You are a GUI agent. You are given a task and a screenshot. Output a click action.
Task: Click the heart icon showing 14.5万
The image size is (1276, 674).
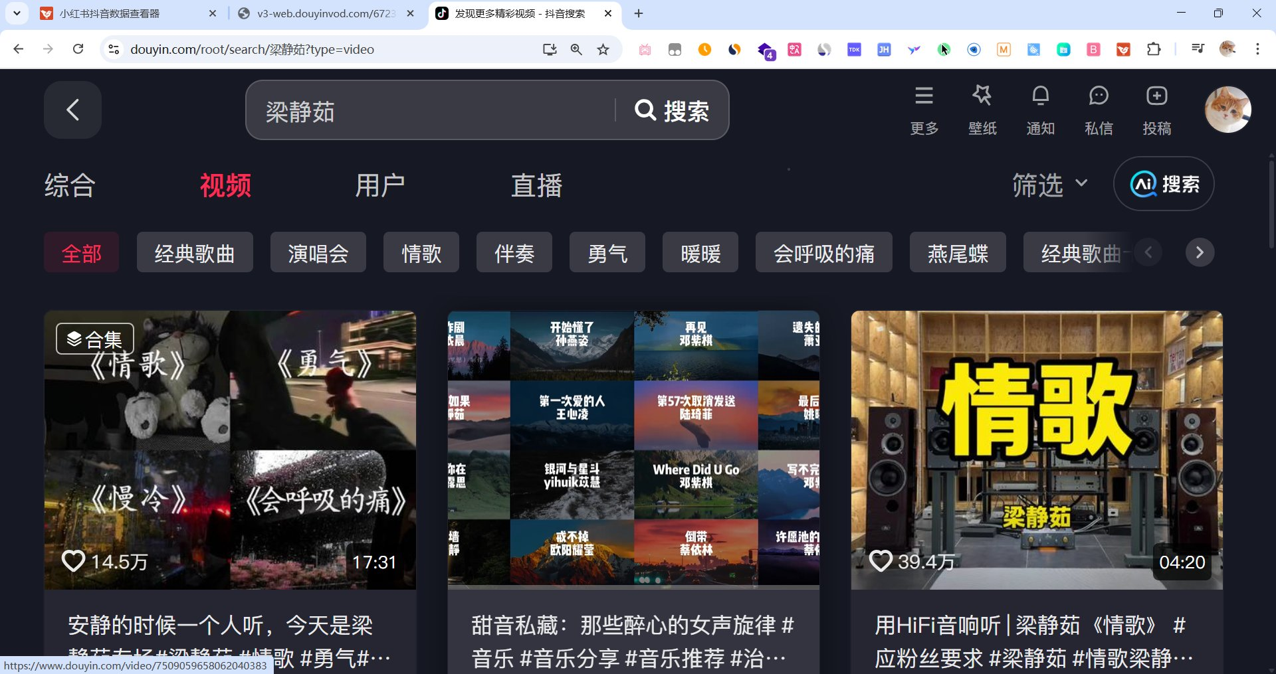point(73,561)
